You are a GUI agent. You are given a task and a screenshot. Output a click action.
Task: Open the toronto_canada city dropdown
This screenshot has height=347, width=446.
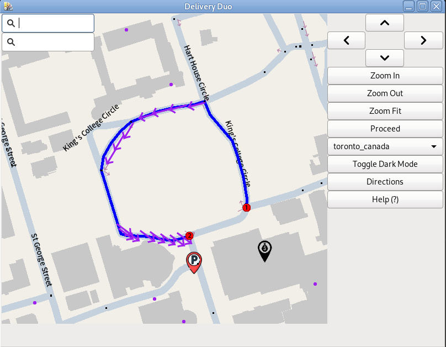pos(385,146)
